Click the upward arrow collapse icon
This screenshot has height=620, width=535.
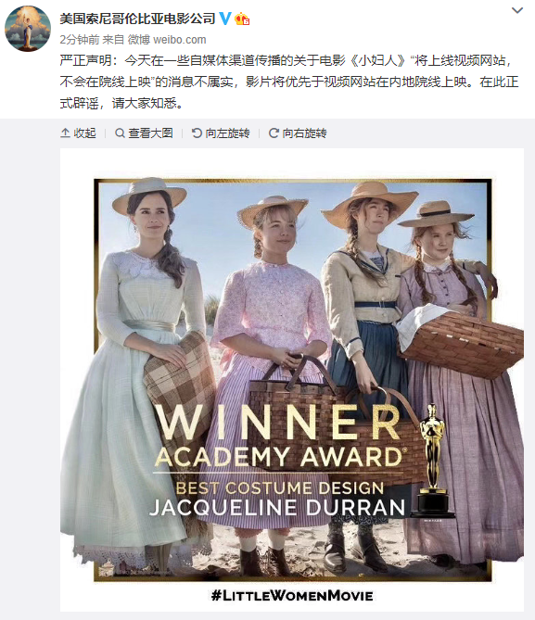tap(65, 133)
